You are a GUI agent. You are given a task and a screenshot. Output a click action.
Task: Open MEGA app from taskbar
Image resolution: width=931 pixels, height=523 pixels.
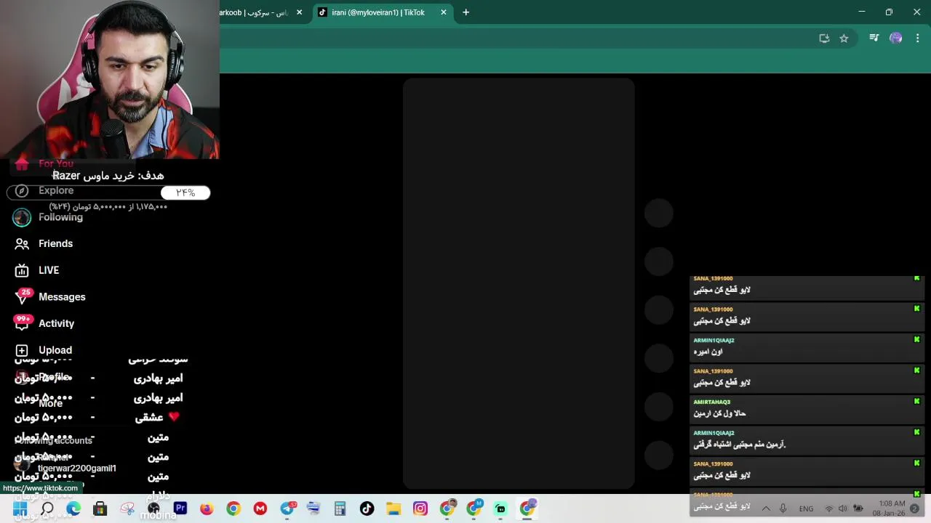[260, 509]
